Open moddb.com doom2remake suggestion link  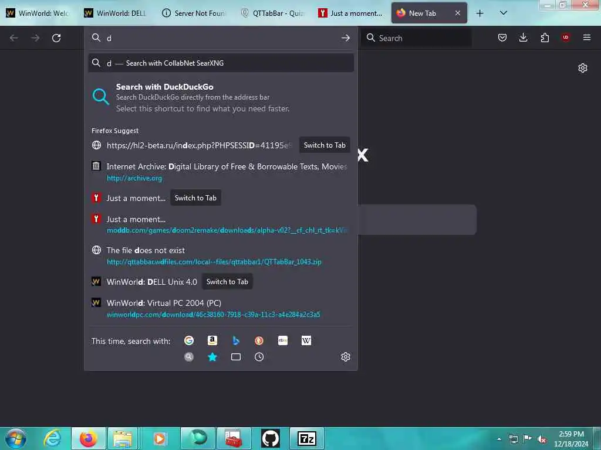tap(221, 224)
